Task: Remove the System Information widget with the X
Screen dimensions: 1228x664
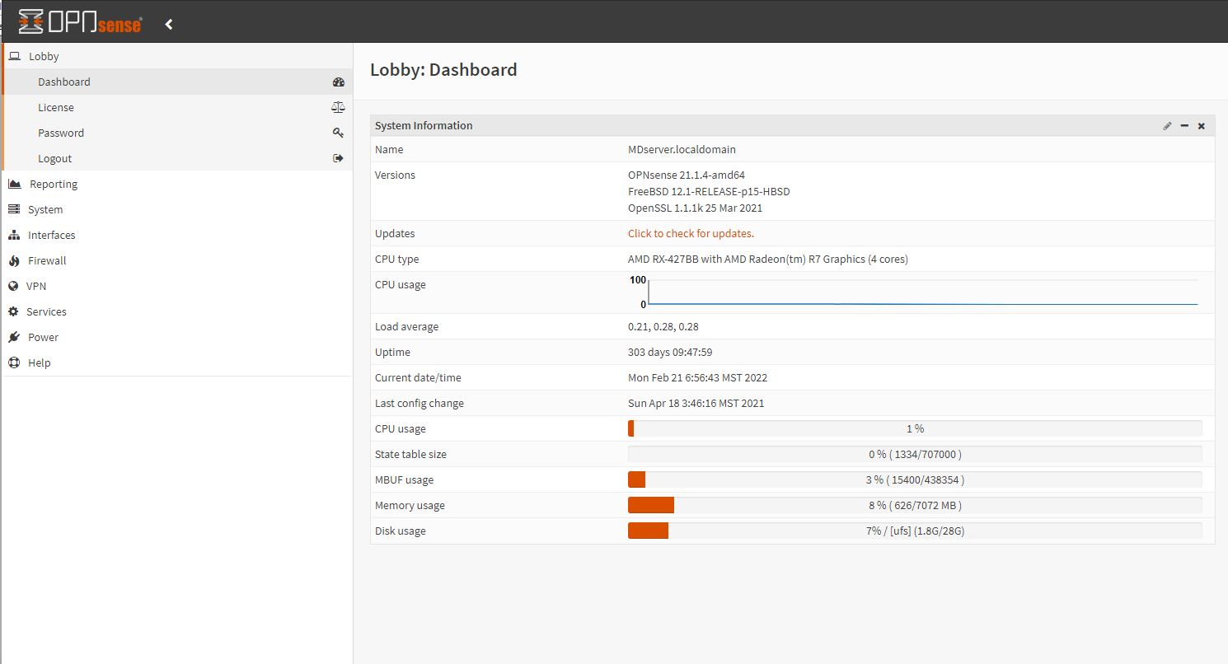Action: click(x=1202, y=126)
